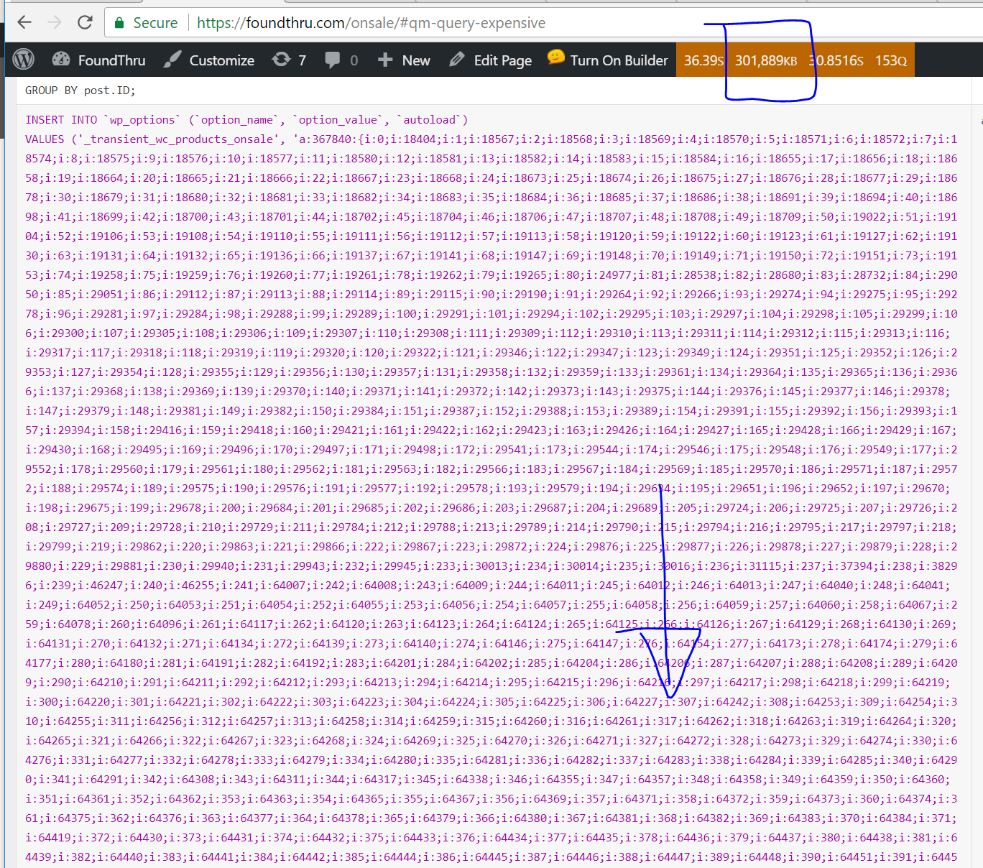Open comments from the bubble icon
The height and width of the screenshot is (868, 983).
coord(341,60)
